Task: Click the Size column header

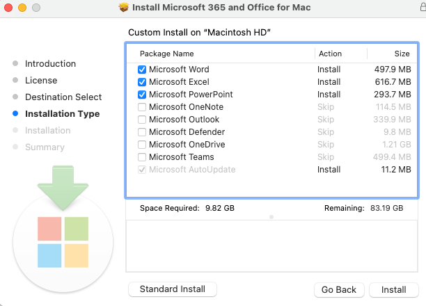Action: click(x=402, y=54)
